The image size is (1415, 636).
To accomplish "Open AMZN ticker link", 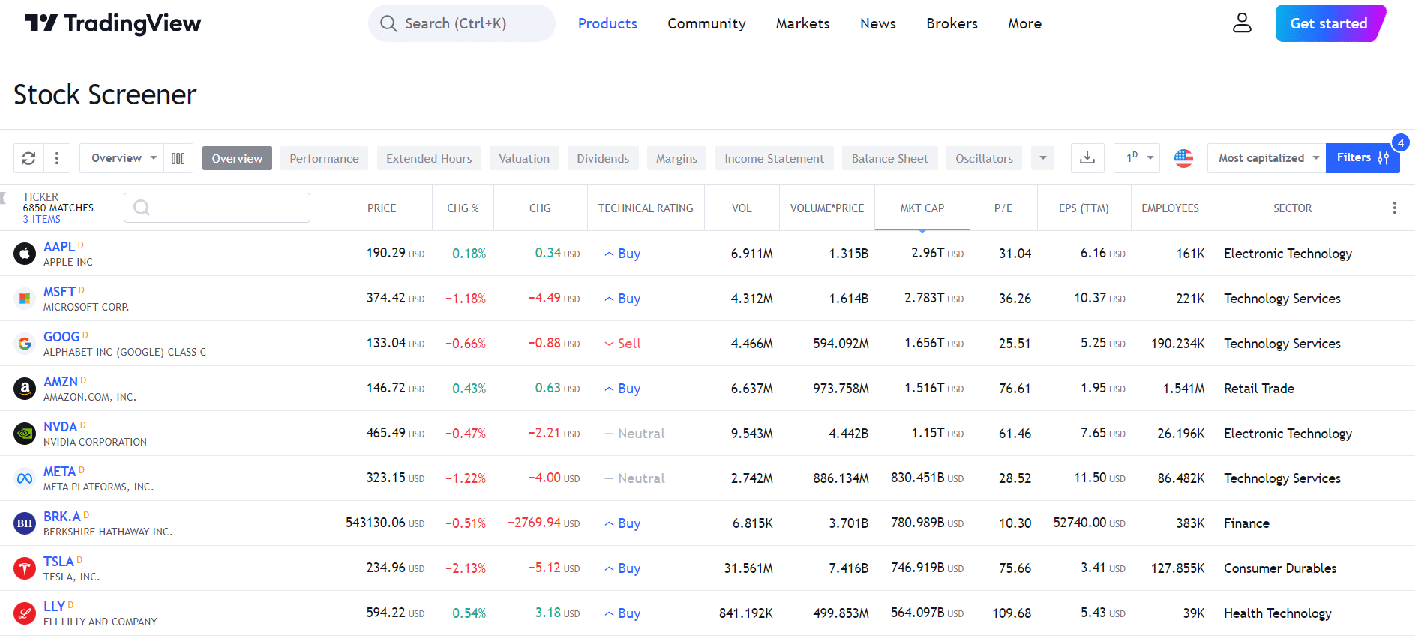I will point(61,382).
